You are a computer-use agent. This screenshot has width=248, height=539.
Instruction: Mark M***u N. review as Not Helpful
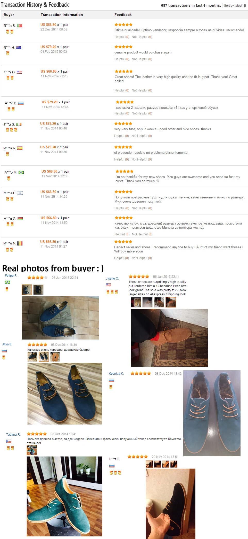(x=142, y=258)
